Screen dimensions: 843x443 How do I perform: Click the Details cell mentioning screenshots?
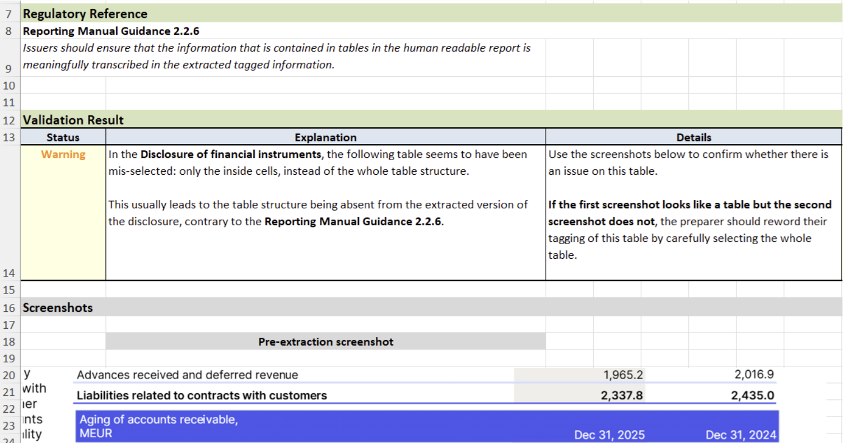[x=693, y=196]
